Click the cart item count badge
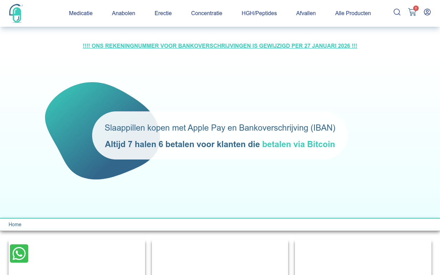The height and width of the screenshot is (275, 440). pos(416,8)
